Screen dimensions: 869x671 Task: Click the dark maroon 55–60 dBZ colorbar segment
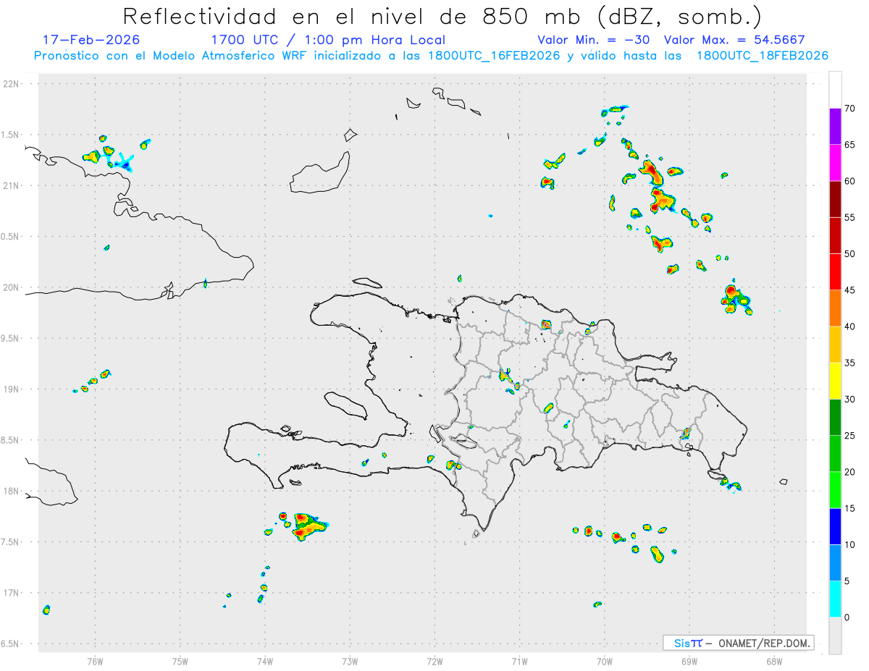pos(835,199)
